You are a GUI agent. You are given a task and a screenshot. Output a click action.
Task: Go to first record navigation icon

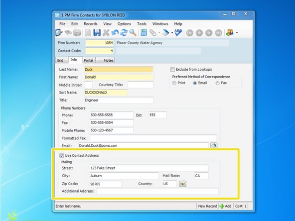[190, 33]
